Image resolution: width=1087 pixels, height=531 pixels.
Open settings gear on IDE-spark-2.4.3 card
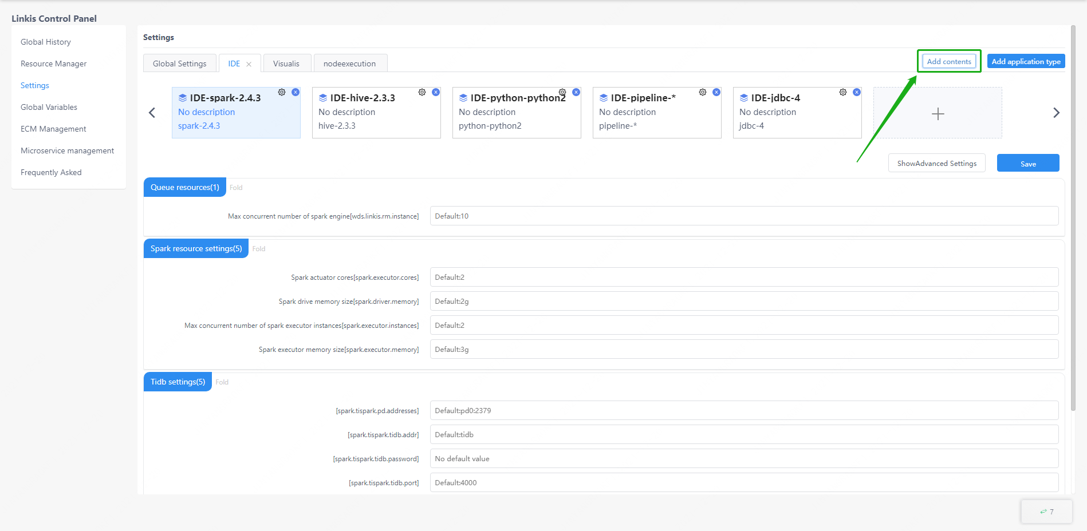coord(282,92)
